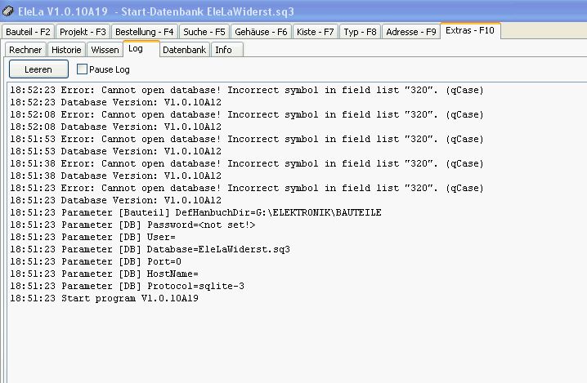587x383 pixels.
Task: Show the Adresse - F9 tab
Action: (x=410, y=32)
